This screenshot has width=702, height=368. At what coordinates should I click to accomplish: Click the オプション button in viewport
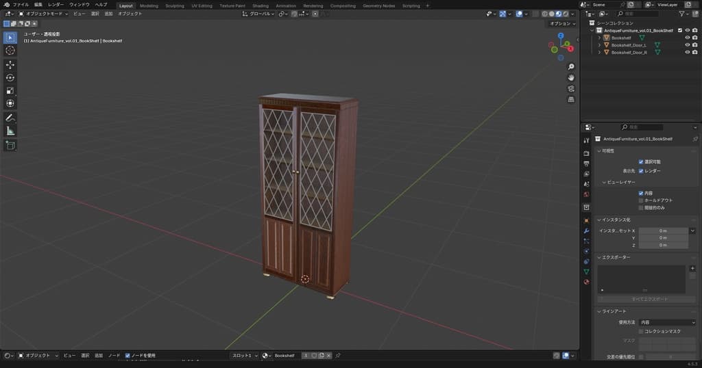click(x=562, y=23)
